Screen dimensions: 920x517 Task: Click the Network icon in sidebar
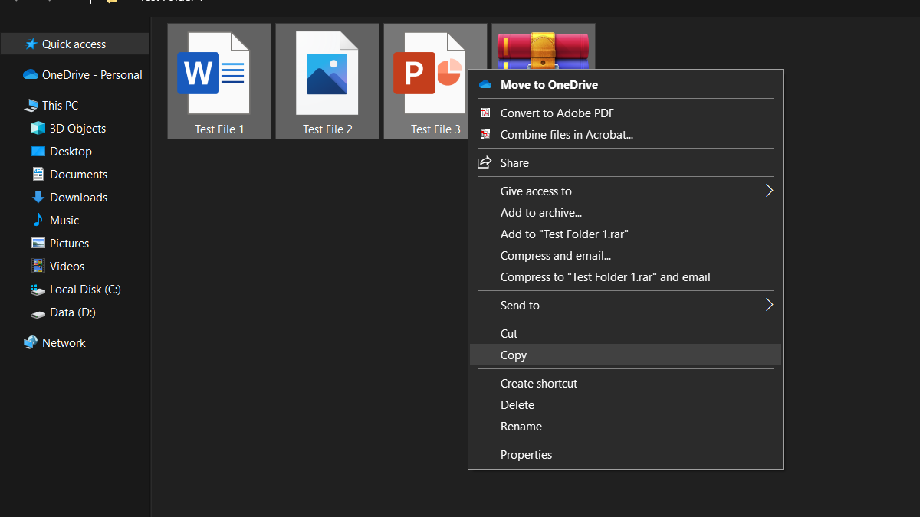pos(31,343)
